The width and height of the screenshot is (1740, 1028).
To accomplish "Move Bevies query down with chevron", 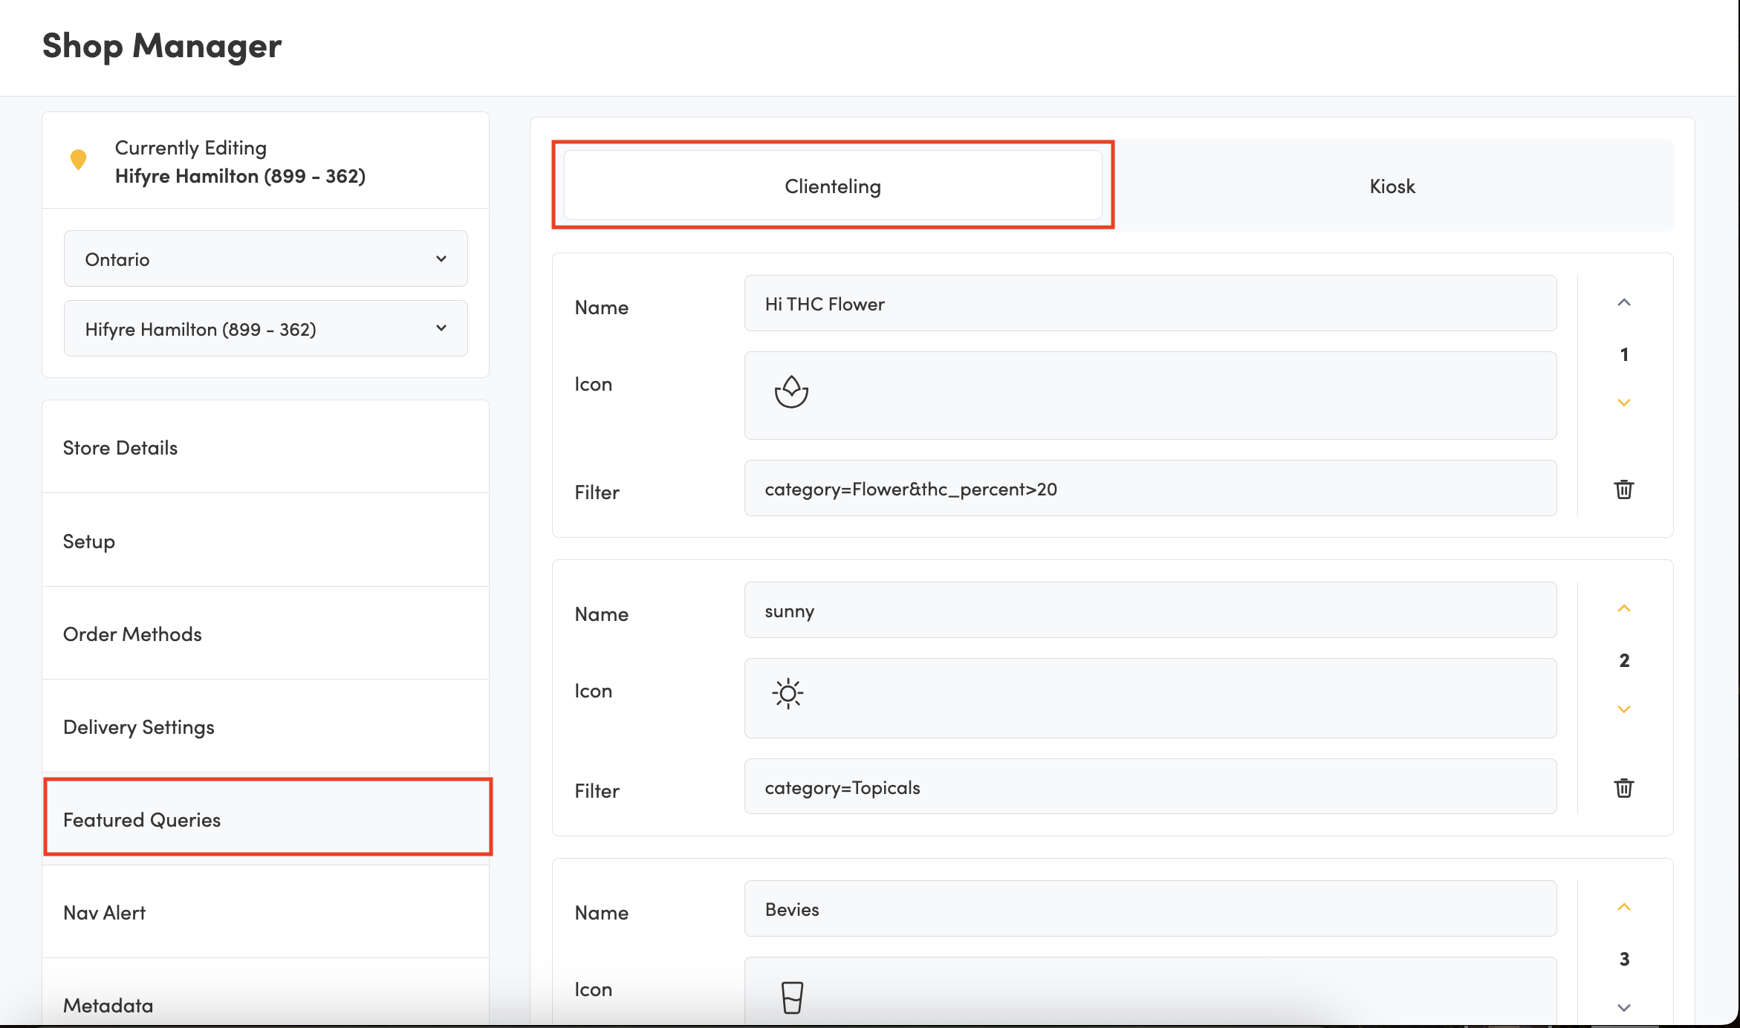I will (1623, 1008).
